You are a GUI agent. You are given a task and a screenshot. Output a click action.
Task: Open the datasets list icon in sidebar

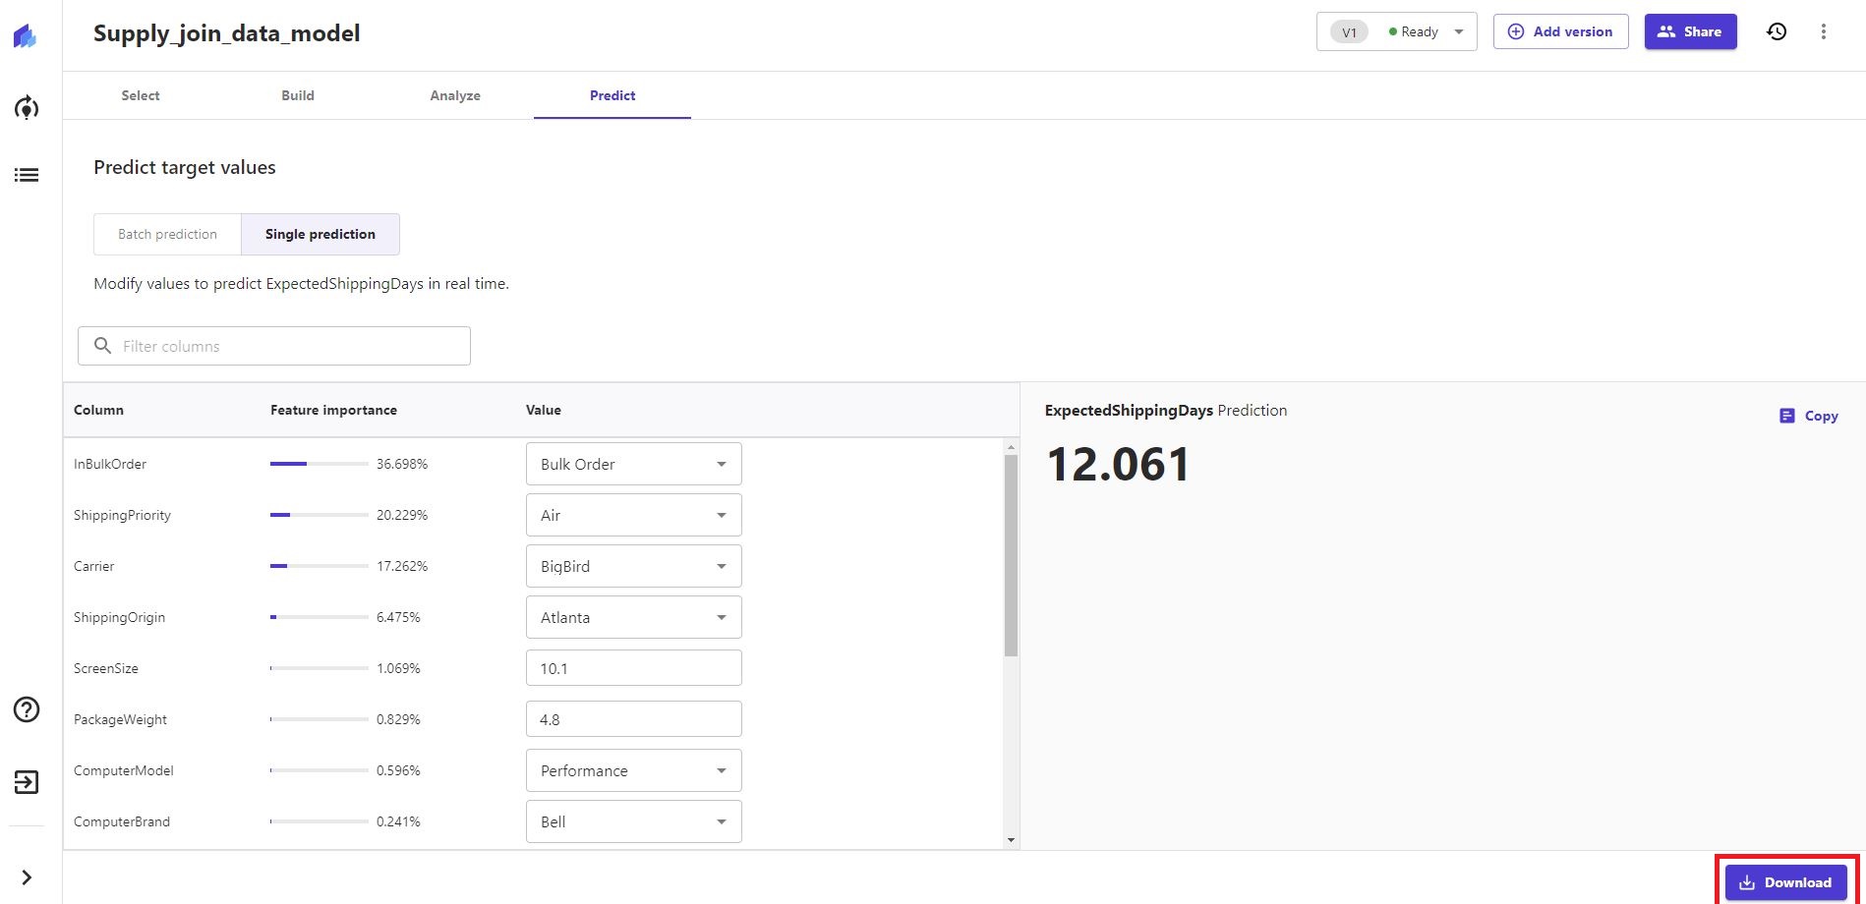[x=27, y=175]
